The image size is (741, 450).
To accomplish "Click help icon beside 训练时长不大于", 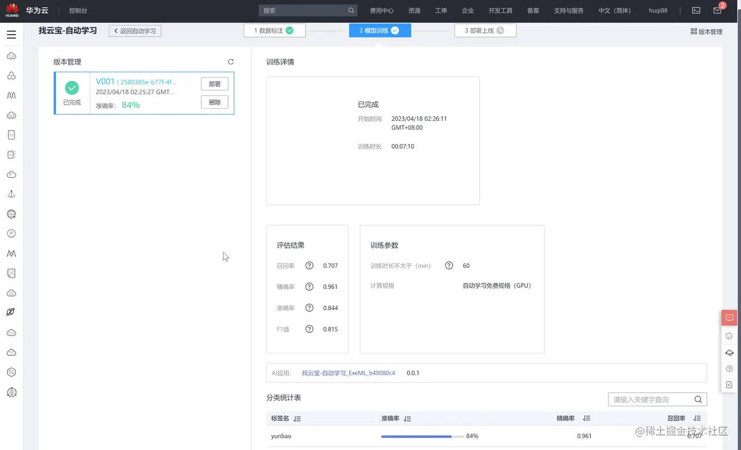I will [x=449, y=265].
